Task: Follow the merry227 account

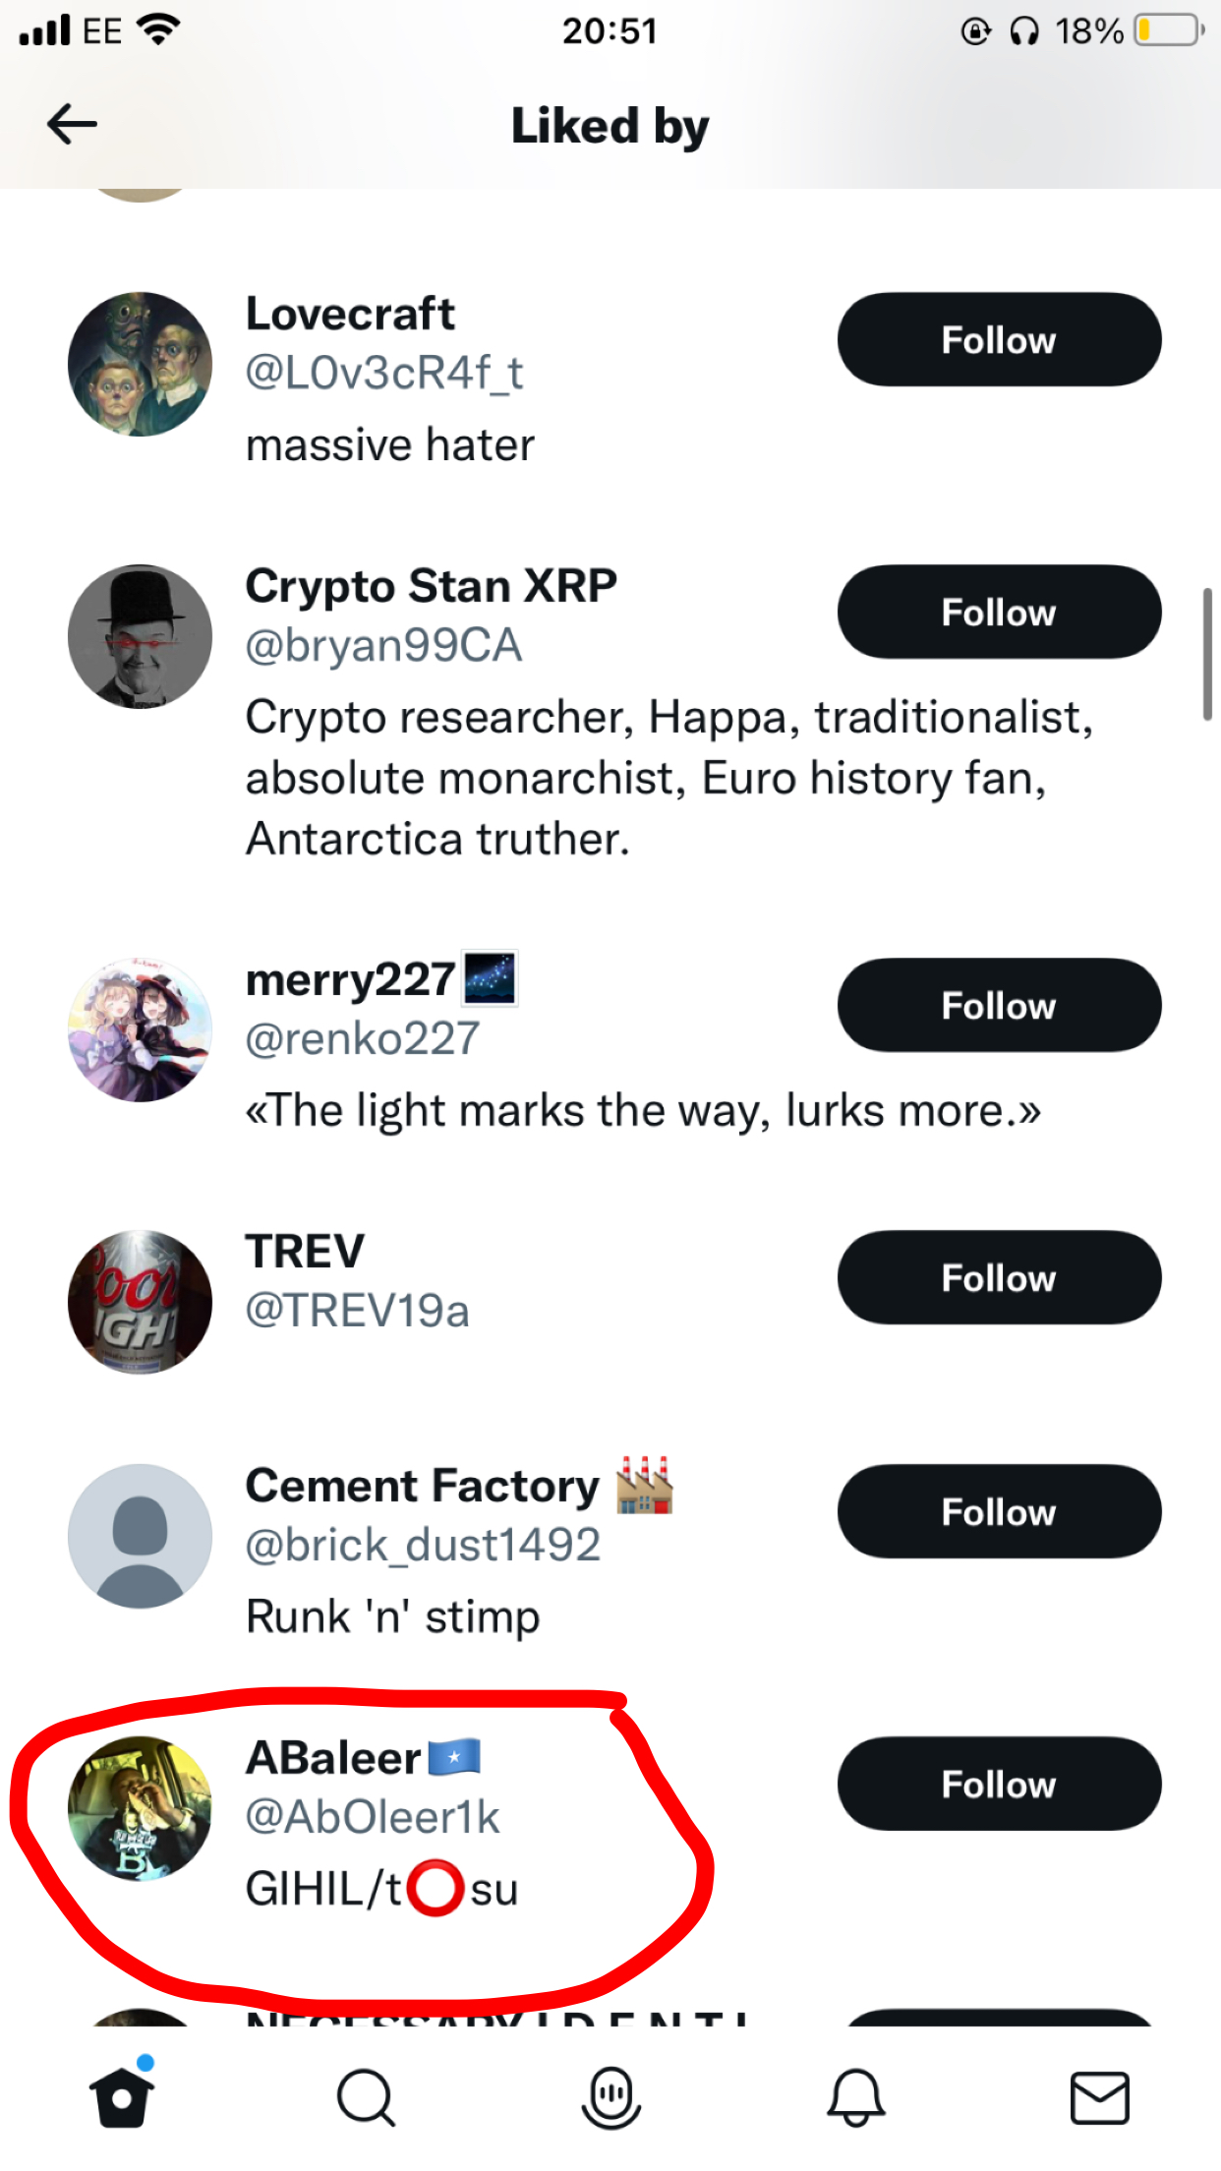Action: [x=999, y=1005]
